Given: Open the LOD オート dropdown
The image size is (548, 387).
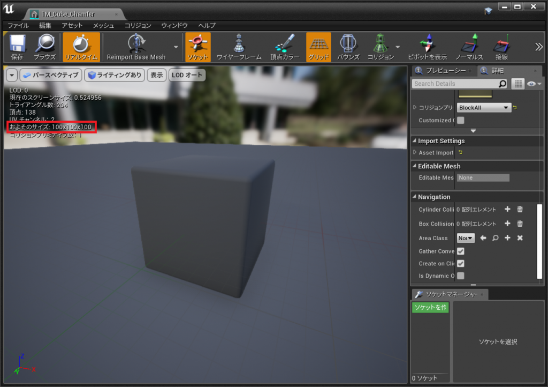Looking at the screenshot, I should (x=187, y=75).
